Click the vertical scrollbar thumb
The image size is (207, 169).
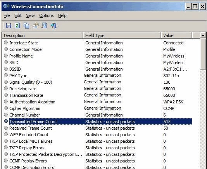coord(203,54)
